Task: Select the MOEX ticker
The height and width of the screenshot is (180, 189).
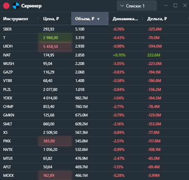Action: click(x=9, y=175)
